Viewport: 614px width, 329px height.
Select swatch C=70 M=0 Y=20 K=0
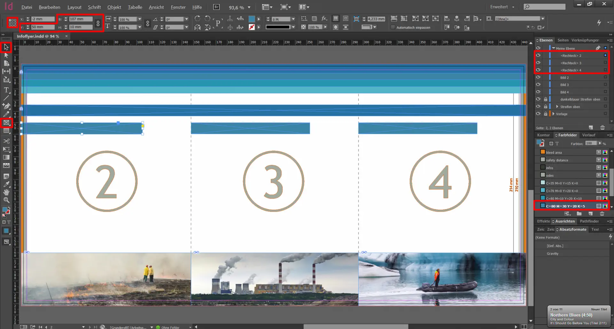[x=562, y=191]
